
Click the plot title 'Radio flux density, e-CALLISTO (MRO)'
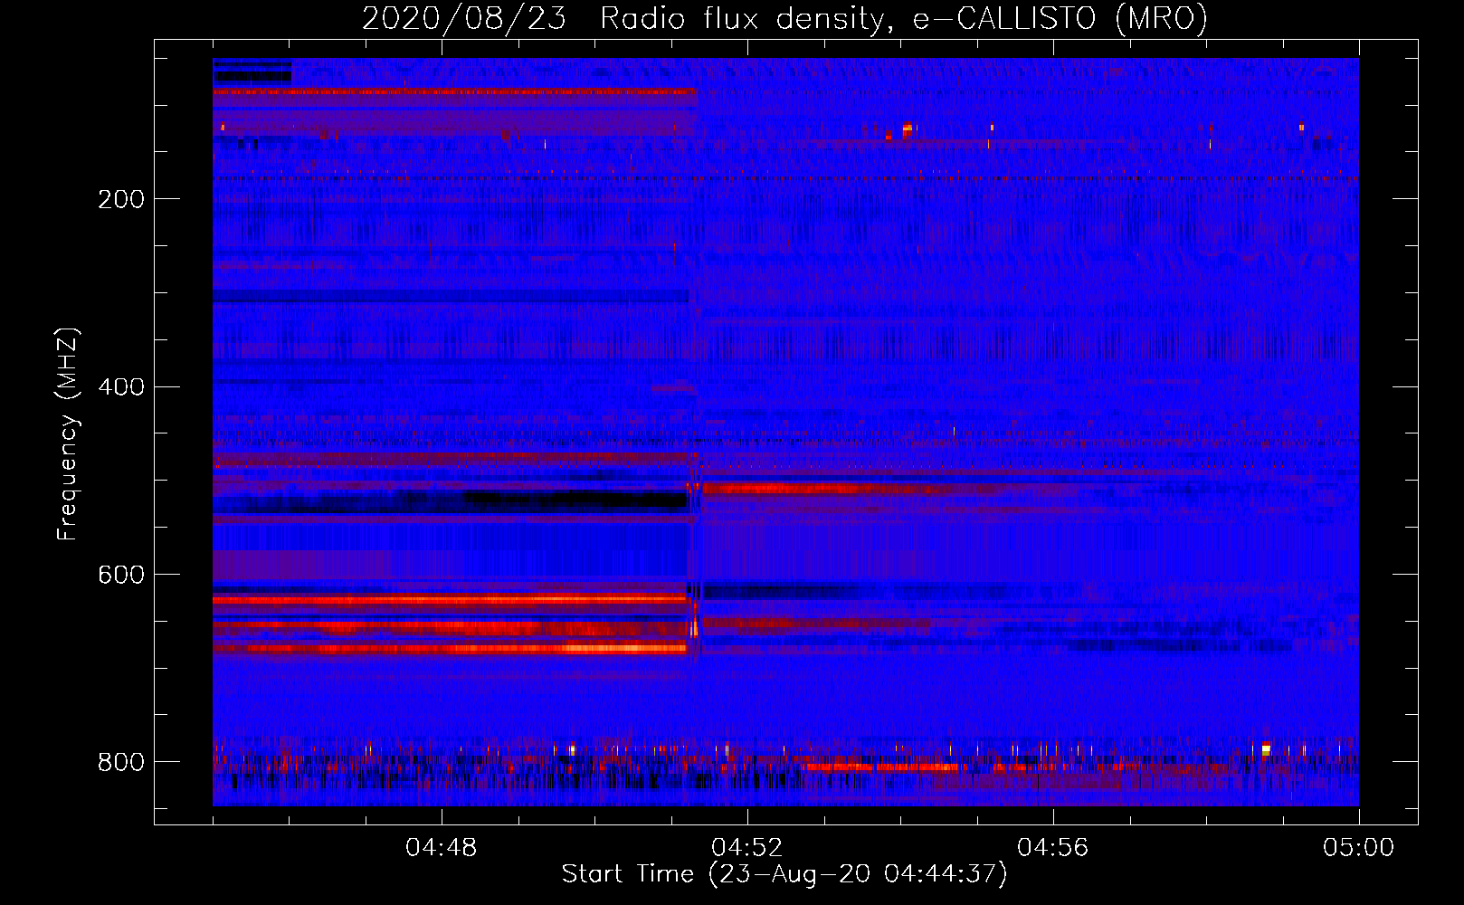[904, 18]
